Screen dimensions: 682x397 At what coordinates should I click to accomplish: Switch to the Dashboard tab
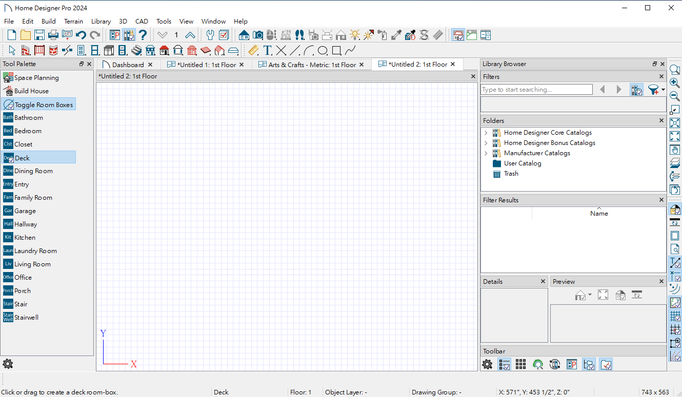pos(128,65)
